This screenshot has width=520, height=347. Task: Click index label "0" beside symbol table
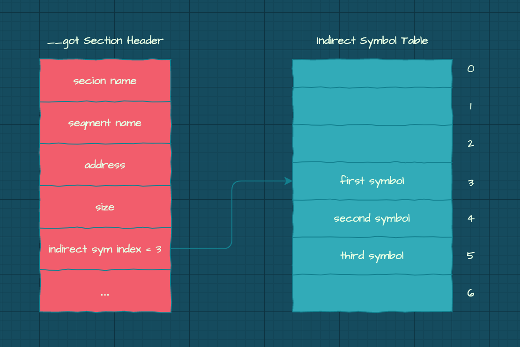pyautogui.click(x=471, y=69)
